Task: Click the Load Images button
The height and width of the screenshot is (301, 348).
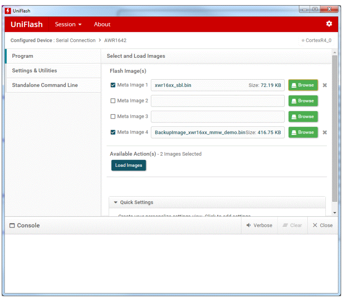Action: [129, 165]
